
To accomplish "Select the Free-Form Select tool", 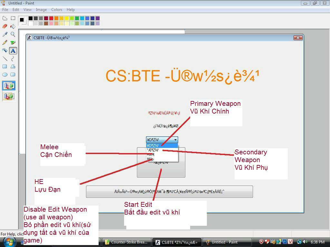I will coord(5,18).
